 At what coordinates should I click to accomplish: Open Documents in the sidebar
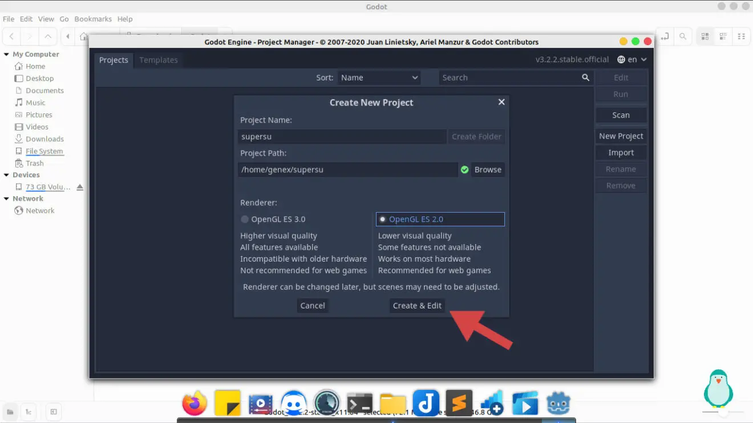pos(44,91)
